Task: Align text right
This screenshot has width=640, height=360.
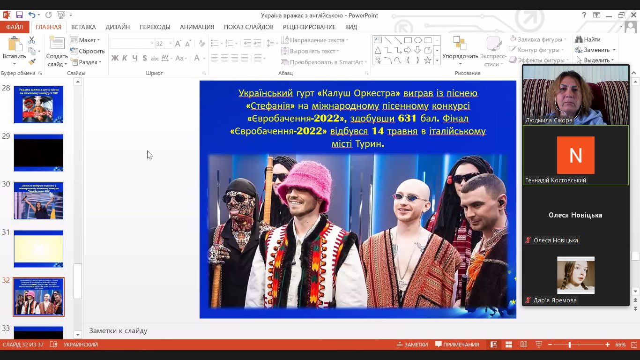Action: coord(234,58)
